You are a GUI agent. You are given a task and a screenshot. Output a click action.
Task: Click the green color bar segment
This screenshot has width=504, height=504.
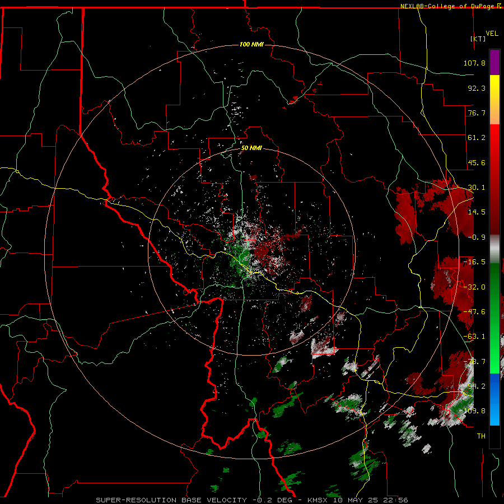494,318
